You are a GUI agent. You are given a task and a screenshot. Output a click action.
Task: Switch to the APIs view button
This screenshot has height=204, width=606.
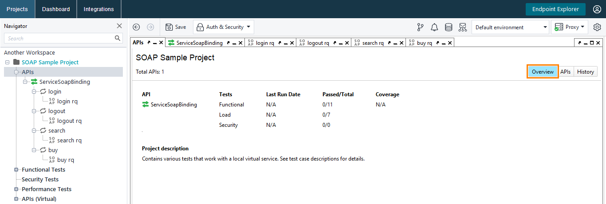coord(565,72)
